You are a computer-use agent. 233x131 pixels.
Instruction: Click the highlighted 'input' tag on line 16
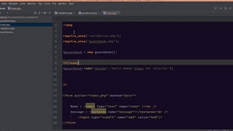(x=90, y=107)
